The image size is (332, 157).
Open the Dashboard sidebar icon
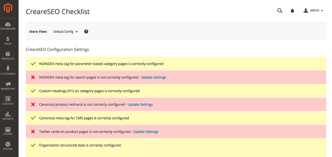tap(8, 25)
